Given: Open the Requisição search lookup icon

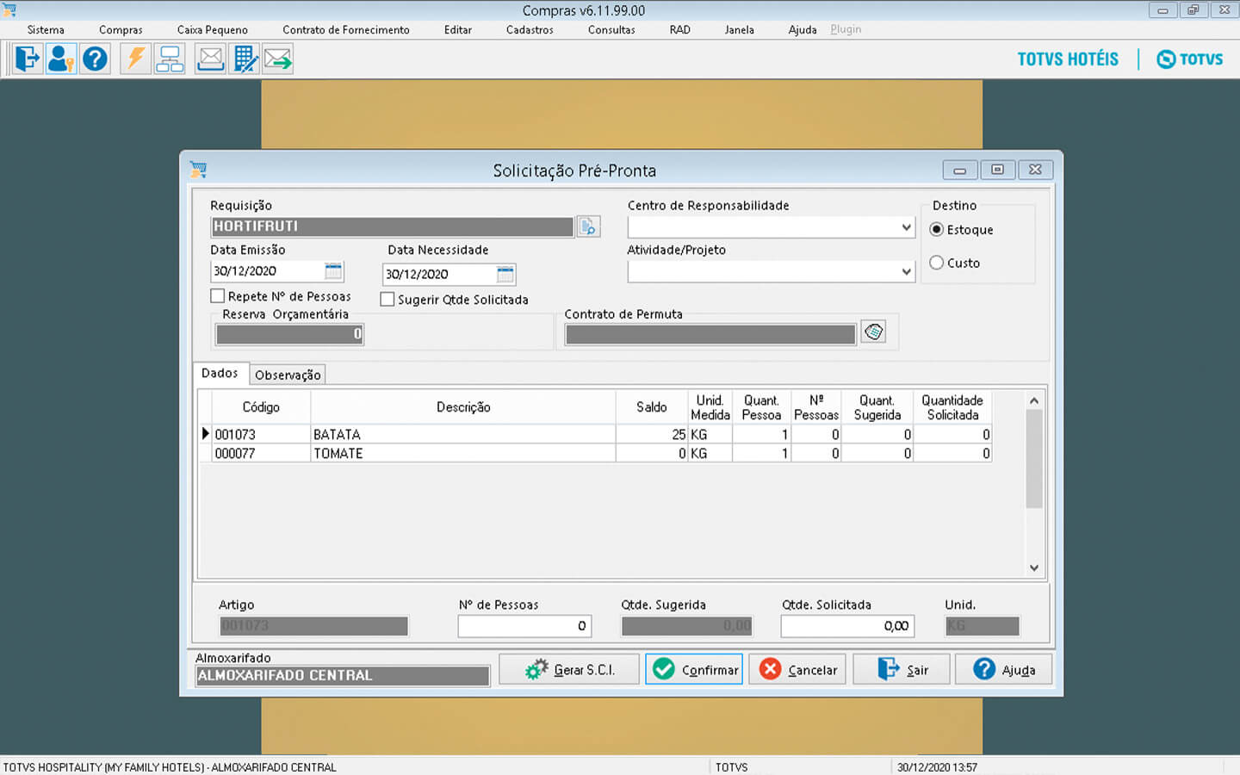Looking at the screenshot, I should [588, 226].
